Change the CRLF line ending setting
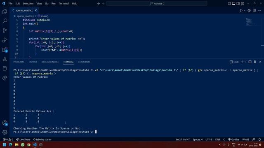The height and width of the screenshot is (148, 264). [217, 139]
